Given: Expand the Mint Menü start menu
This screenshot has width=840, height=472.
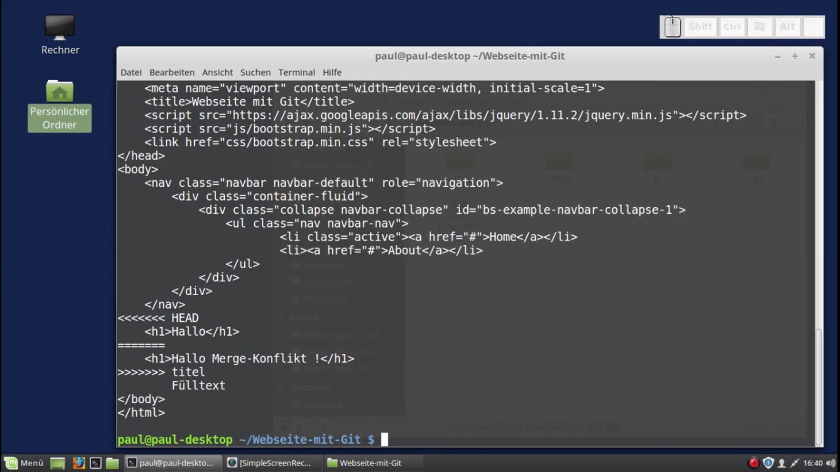Looking at the screenshot, I should [x=24, y=463].
